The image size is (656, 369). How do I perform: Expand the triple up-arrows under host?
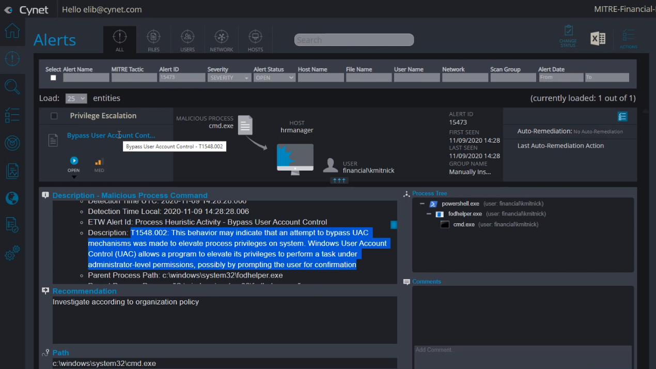point(339,180)
